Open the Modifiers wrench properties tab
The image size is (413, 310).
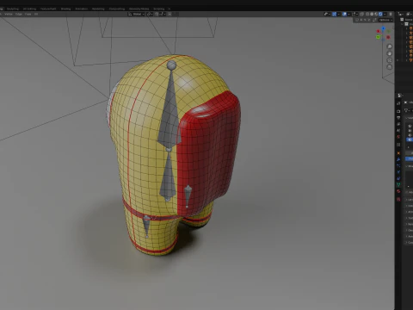pos(398,159)
